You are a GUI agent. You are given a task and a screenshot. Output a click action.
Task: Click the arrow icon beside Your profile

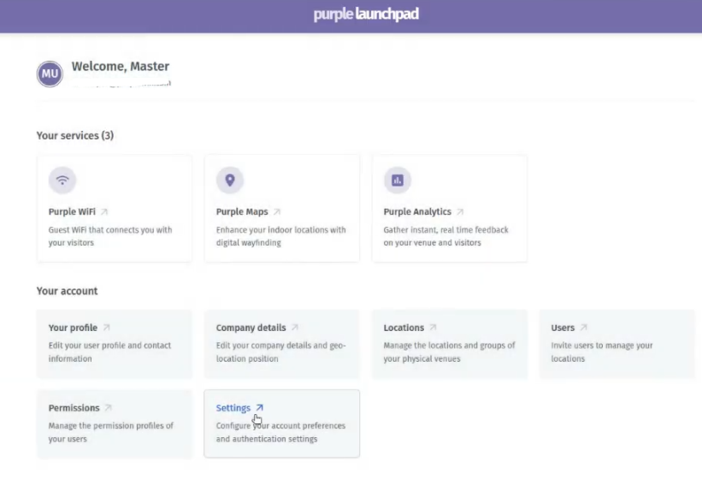[x=107, y=328]
